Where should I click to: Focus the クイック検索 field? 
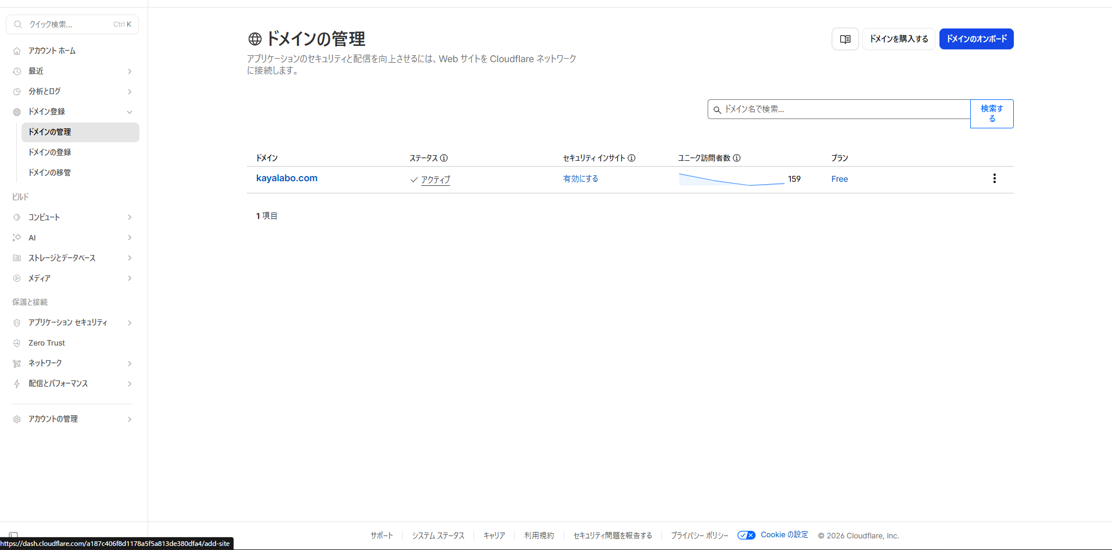click(73, 24)
